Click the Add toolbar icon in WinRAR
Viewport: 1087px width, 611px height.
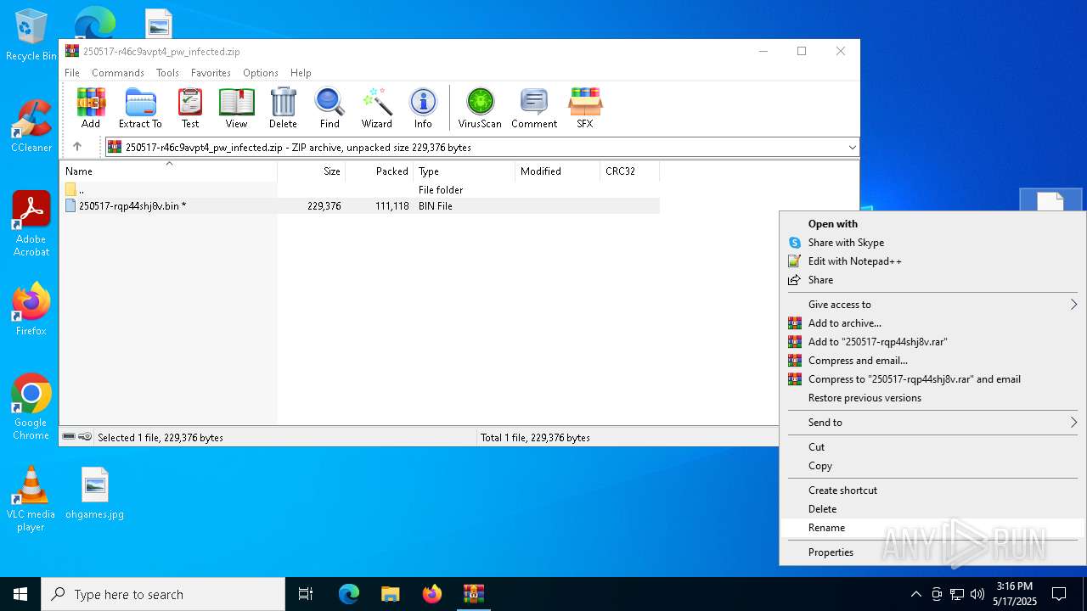pyautogui.click(x=91, y=108)
